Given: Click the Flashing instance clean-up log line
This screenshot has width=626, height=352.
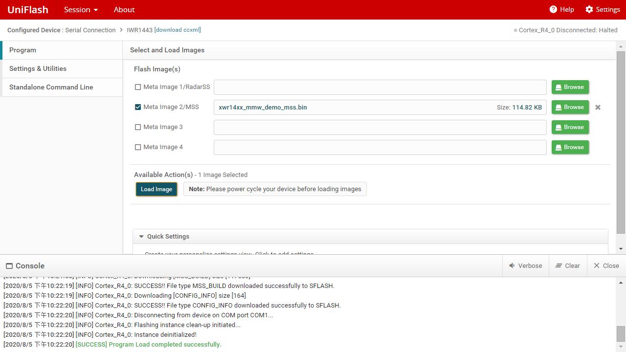Looking at the screenshot, I should click(122, 325).
